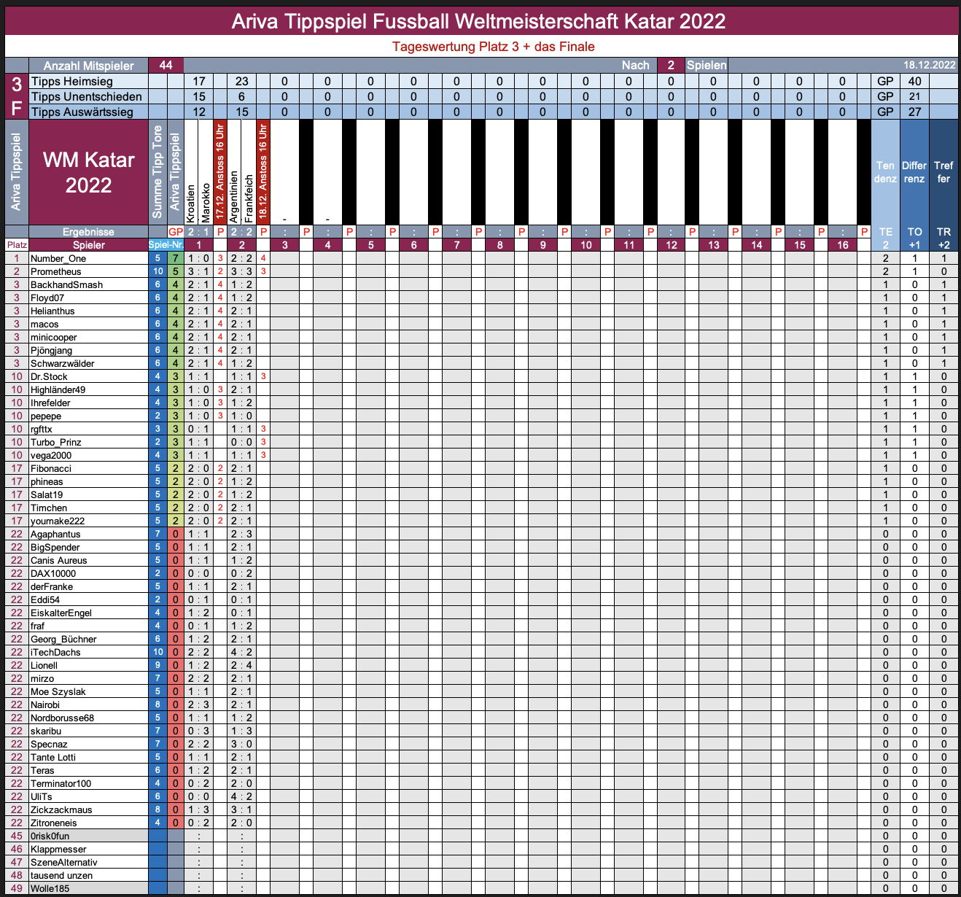
Task: Click the last player row 'Wolle185'
Action: coord(50,888)
